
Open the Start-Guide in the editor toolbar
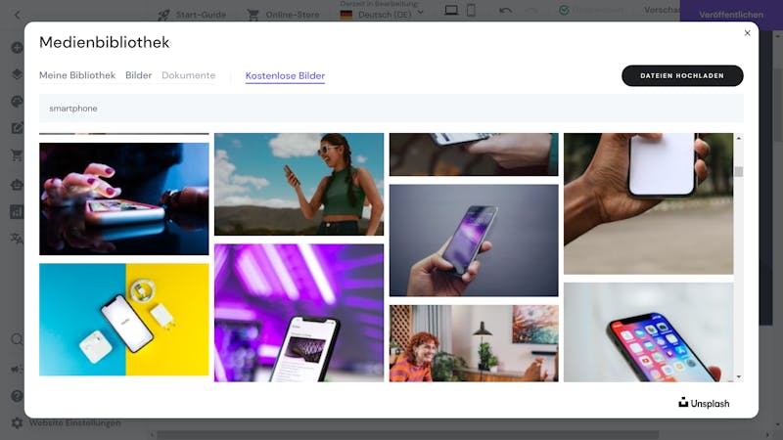(192, 15)
